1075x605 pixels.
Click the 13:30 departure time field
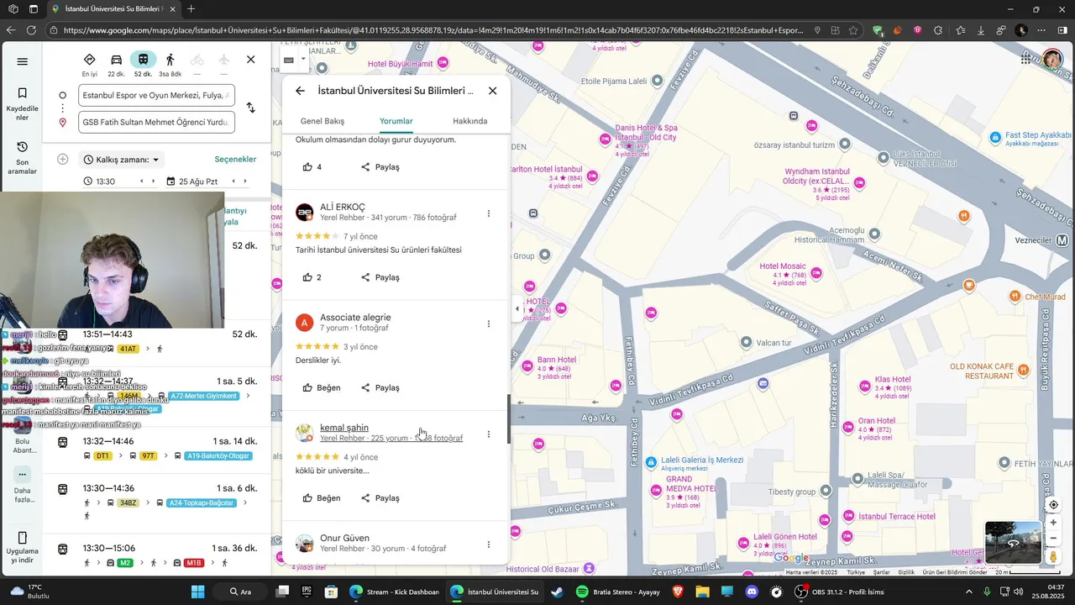tap(107, 181)
